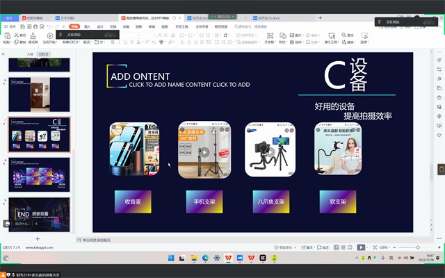This screenshot has height=278, width=445.
Task: Click the Print icon in quick access bar
Action: [x=35, y=26]
